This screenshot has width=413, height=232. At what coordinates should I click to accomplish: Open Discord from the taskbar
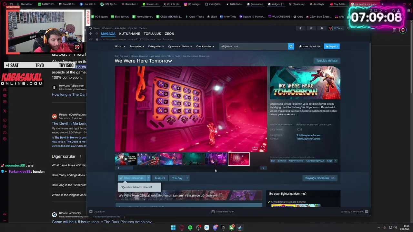click(x=215, y=227)
